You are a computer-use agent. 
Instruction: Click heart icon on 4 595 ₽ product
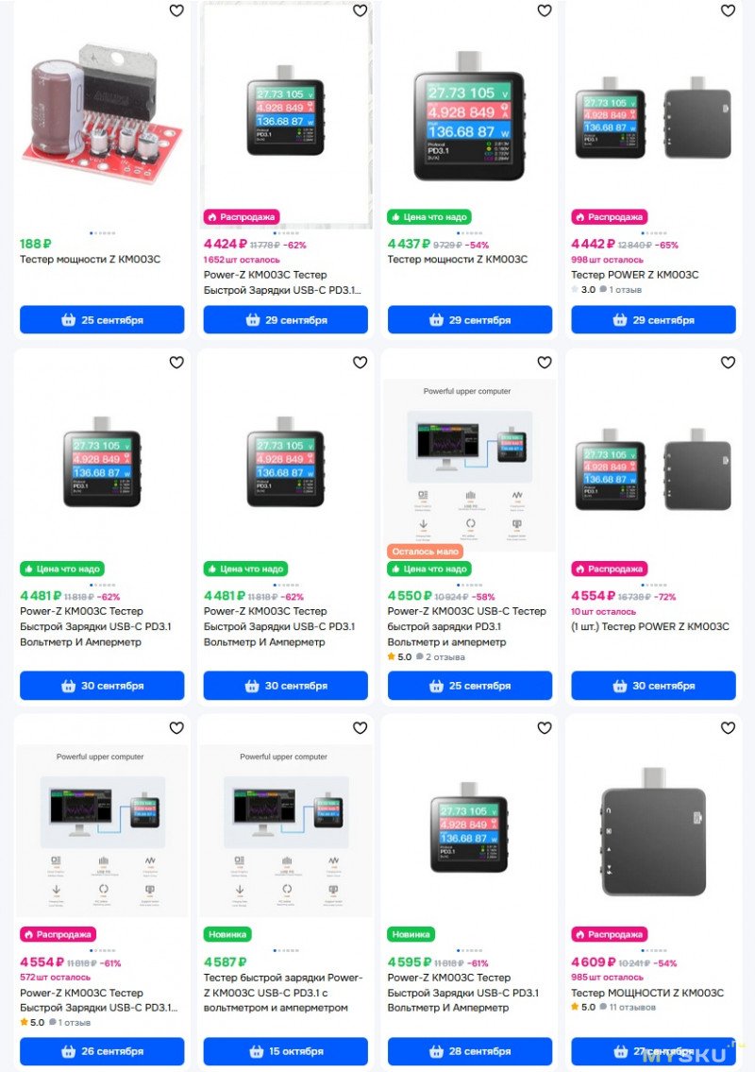click(x=544, y=728)
